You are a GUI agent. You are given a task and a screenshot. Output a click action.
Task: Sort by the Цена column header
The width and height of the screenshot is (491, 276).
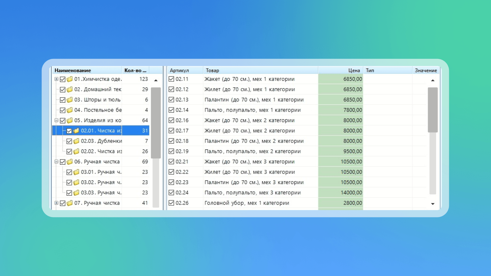(341, 71)
